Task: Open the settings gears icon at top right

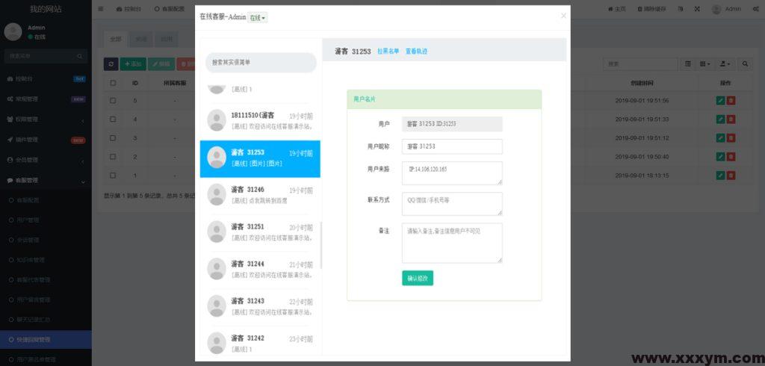Action: (755, 9)
